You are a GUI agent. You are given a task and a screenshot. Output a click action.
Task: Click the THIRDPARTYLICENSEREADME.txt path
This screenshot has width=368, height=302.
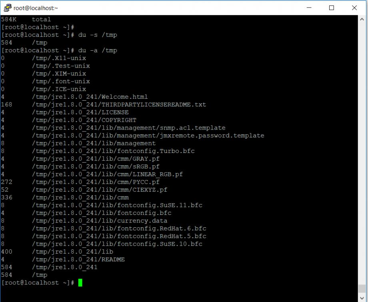coord(119,105)
